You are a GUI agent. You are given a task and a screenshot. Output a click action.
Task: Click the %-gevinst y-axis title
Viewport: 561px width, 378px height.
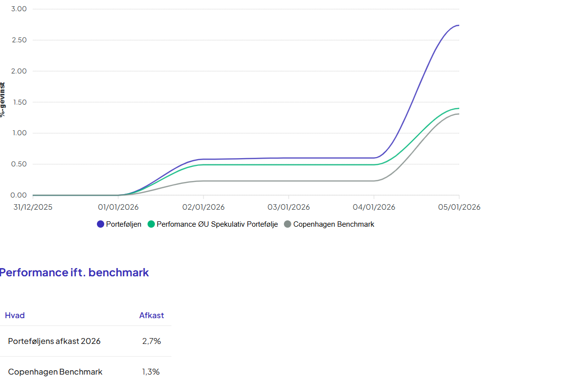[3, 99]
